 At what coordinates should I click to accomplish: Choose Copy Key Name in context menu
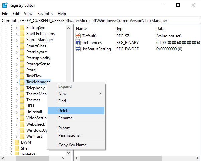76,145
